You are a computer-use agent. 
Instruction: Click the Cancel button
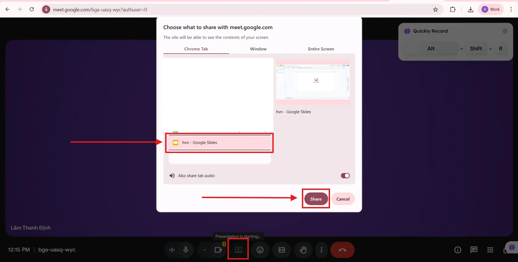tap(343, 199)
